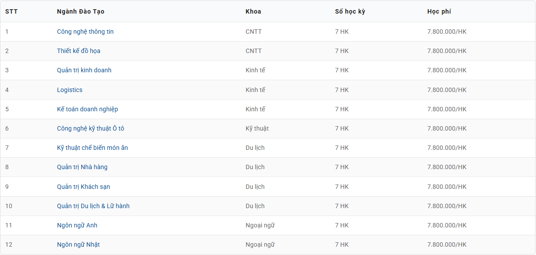Open the Công nghệ kỹ thuật Ô tô link
This screenshot has width=536, height=255.
point(90,128)
